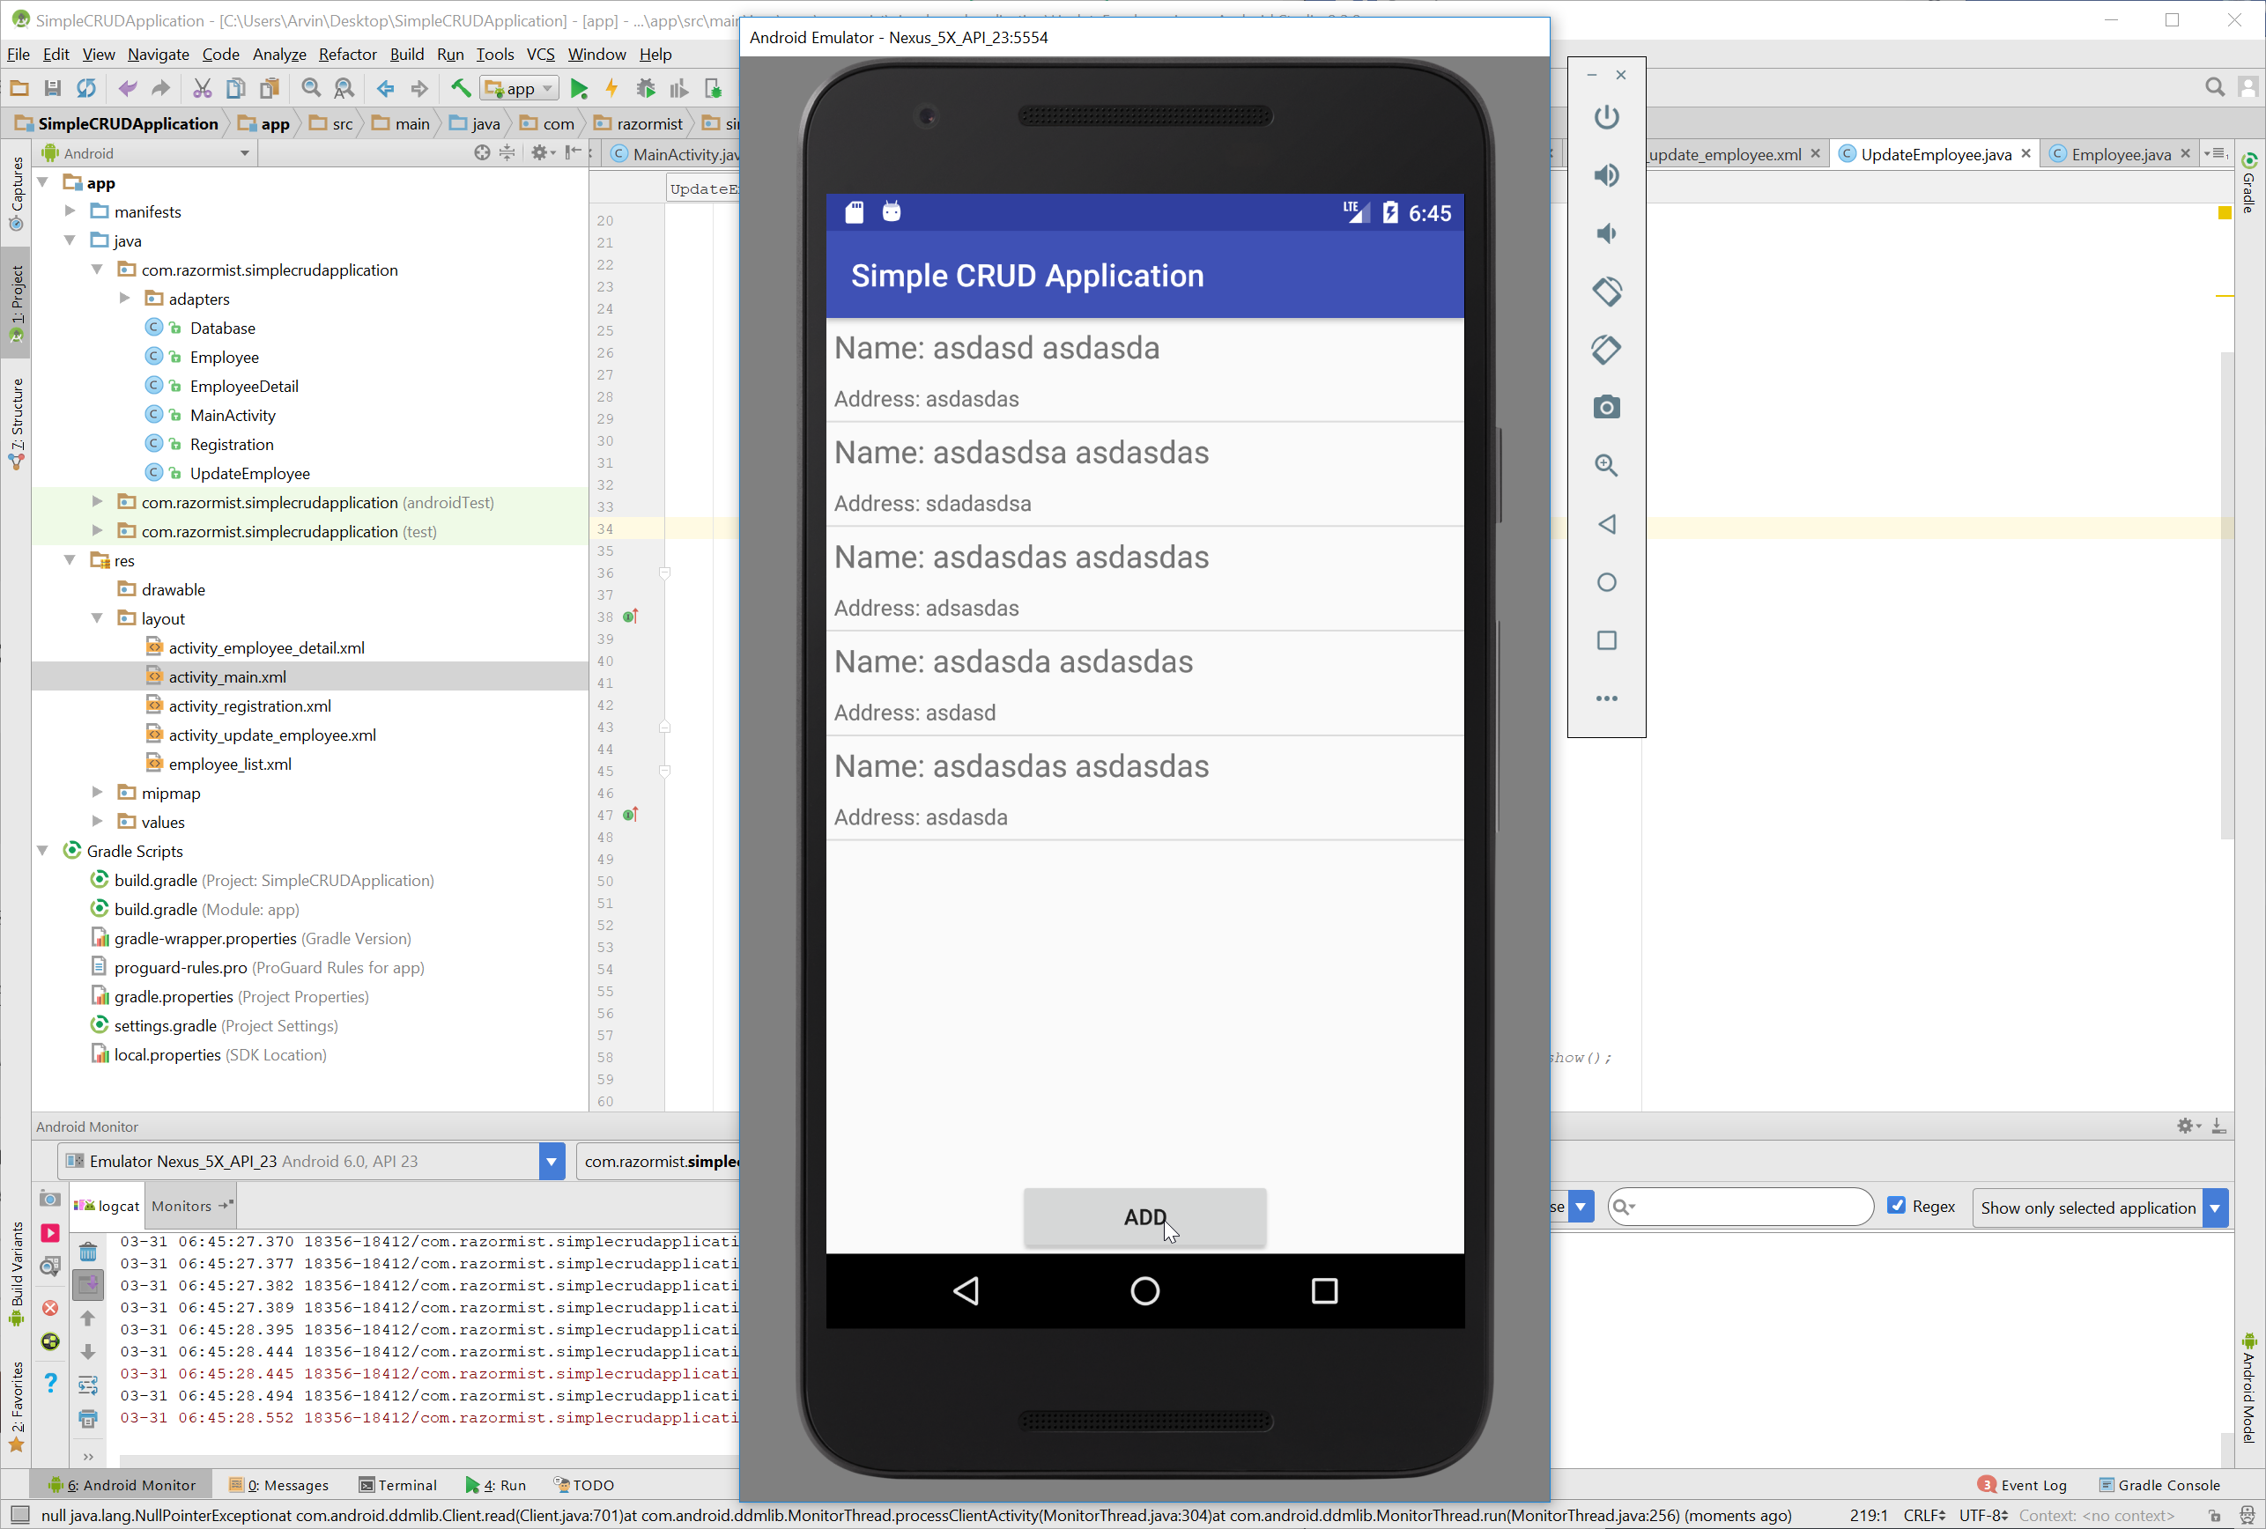Open the Refactor menu
The image size is (2266, 1529).
[347, 55]
